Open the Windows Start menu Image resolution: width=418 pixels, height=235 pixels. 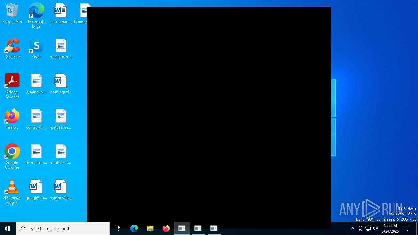(8, 228)
